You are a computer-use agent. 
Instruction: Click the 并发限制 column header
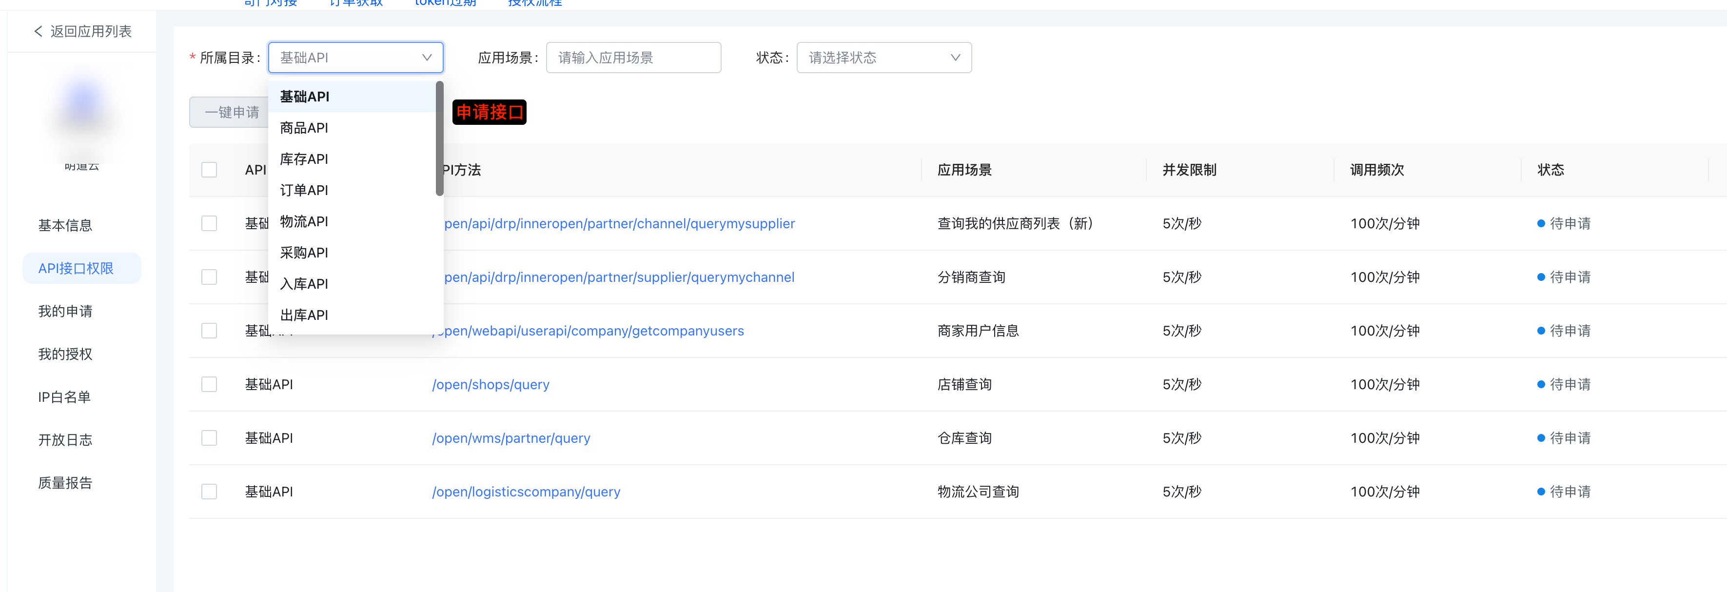point(1189,170)
